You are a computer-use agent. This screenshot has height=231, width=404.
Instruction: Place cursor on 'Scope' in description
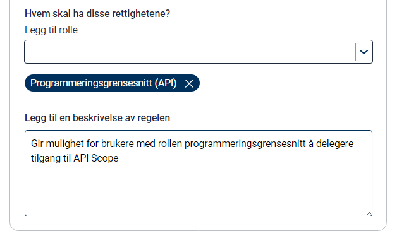[104, 158]
